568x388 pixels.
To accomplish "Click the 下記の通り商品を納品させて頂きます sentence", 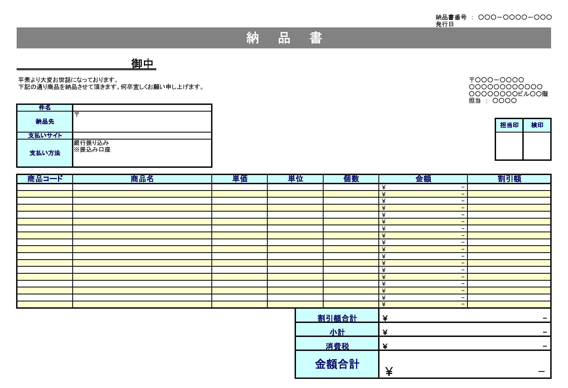I will [111, 87].
